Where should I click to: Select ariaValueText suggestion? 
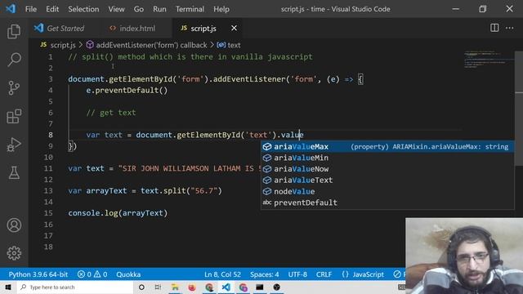(x=387, y=180)
